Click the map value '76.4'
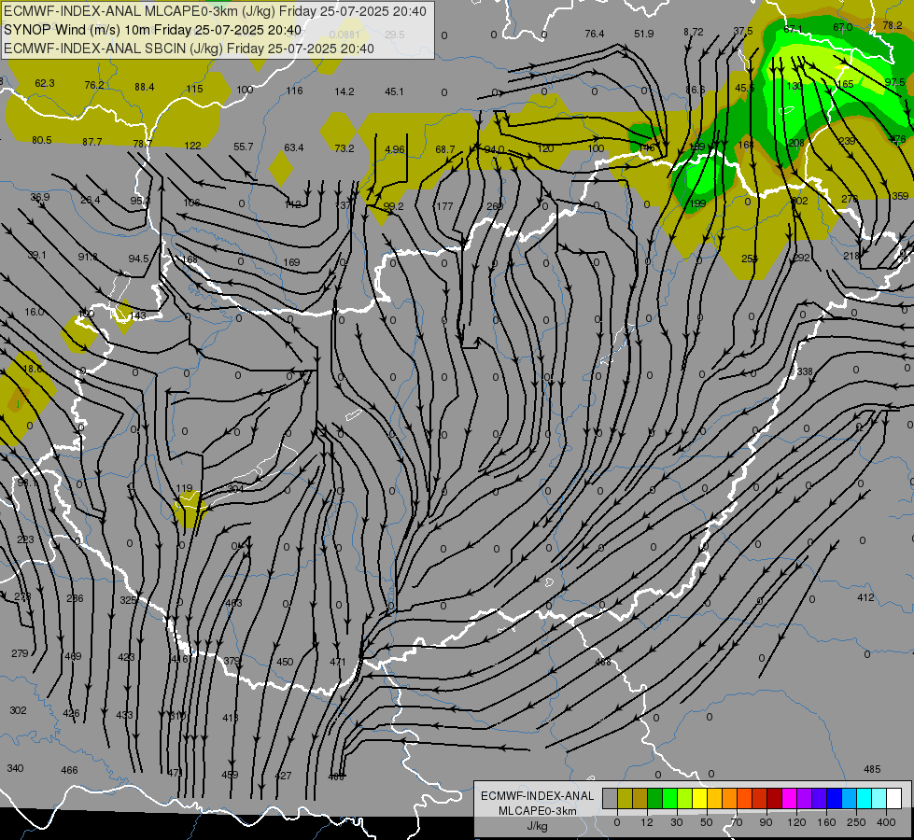Image resolution: width=914 pixels, height=840 pixels. click(x=594, y=34)
